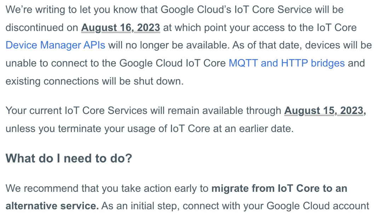
Task: Click the words Google Cloud account in last line
Action: pyautogui.click(x=318, y=206)
